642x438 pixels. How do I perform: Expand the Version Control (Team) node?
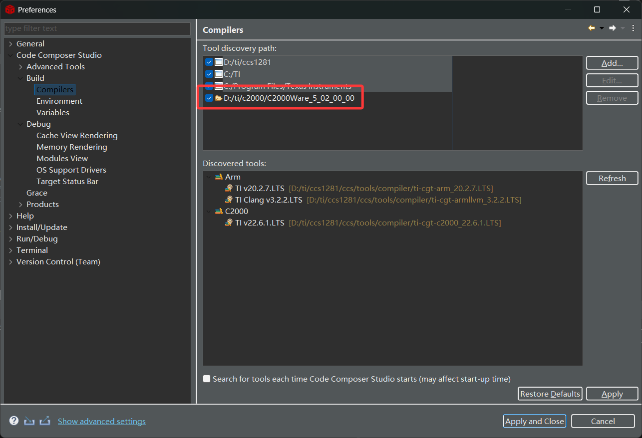(11, 262)
